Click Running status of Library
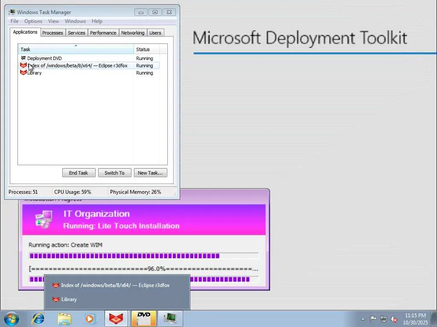The image size is (437, 327). (144, 73)
